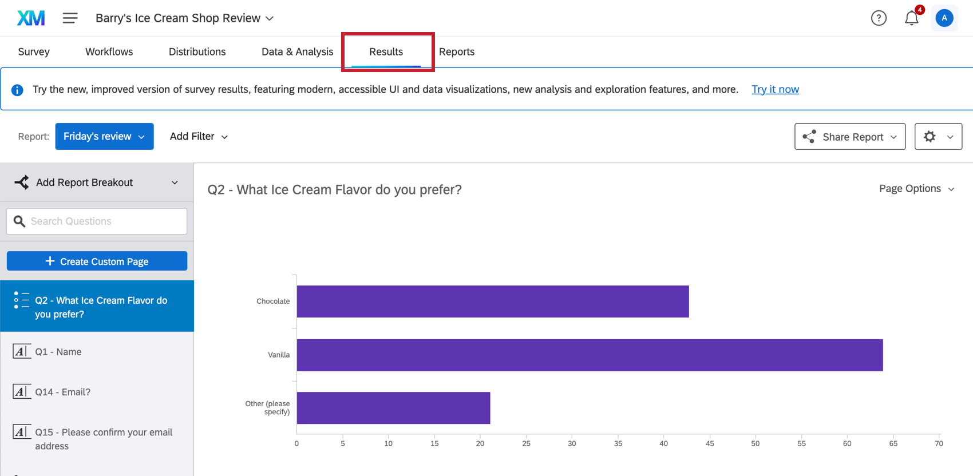Click the settings gear icon
The height and width of the screenshot is (476, 973).
coord(930,136)
